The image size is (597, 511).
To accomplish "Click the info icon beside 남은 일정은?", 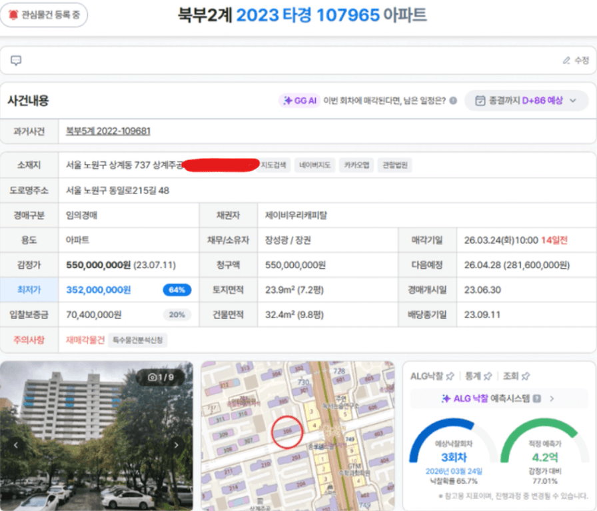I will pyautogui.click(x=453, y=101).
